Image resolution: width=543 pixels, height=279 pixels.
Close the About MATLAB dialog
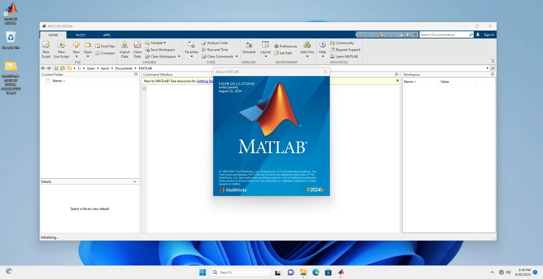pyautogui.click(x=326, y=72)
